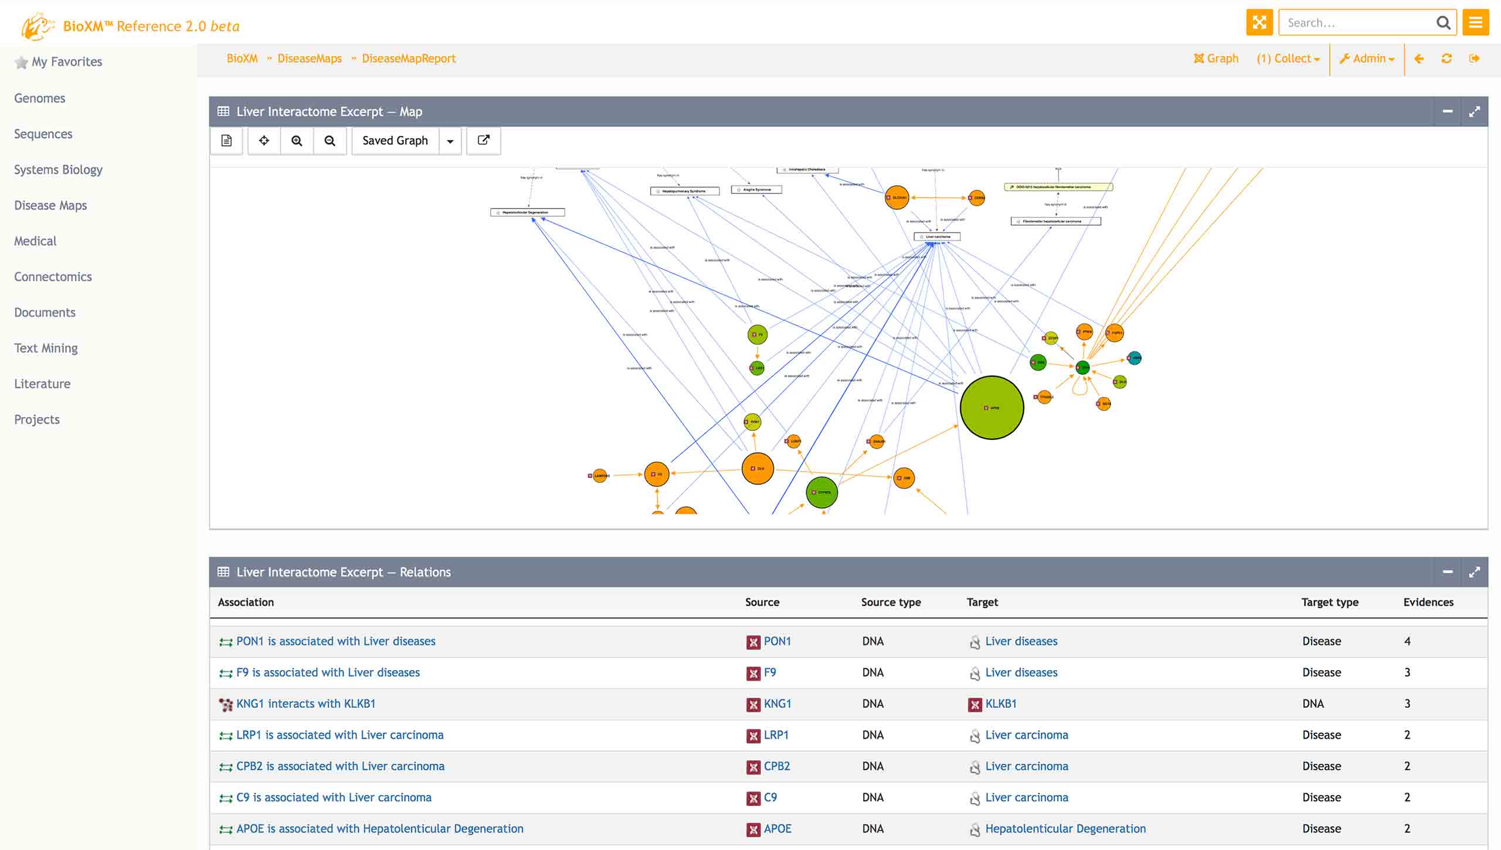The width and height of the screenshot is (1501, 850).
Task: Select Text Mining in the sidebar
Action: point(46,349)
